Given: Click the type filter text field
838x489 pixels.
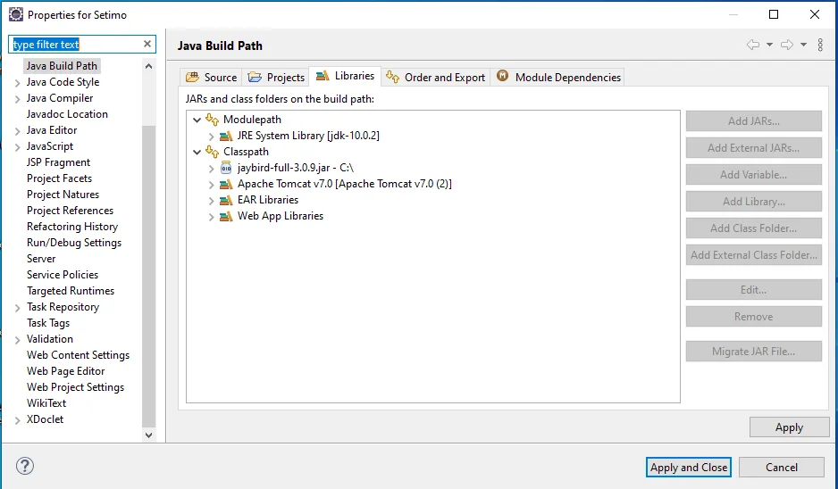Looking at the screenshot, I should click(76, 44).
